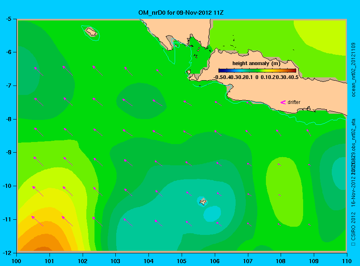This screenshot has height=266, width=360.
Task: Click the latitude axis label '-6'
Action: tap(8, 52)
